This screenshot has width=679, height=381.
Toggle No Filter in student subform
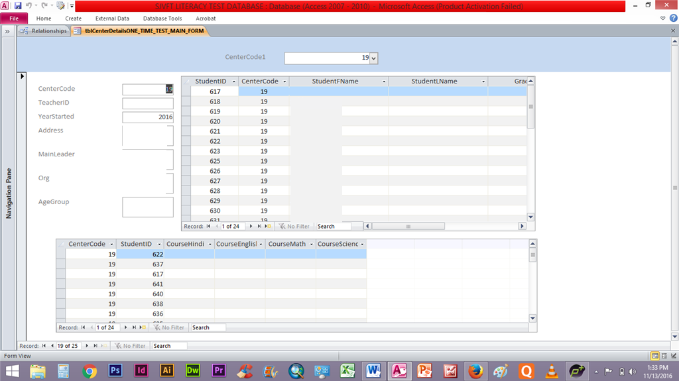point(294,226)
